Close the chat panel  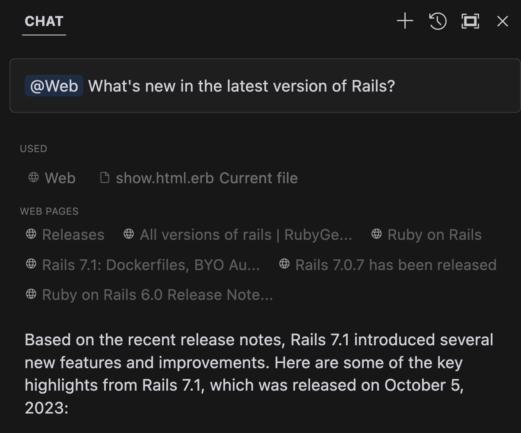click(502, 21)
